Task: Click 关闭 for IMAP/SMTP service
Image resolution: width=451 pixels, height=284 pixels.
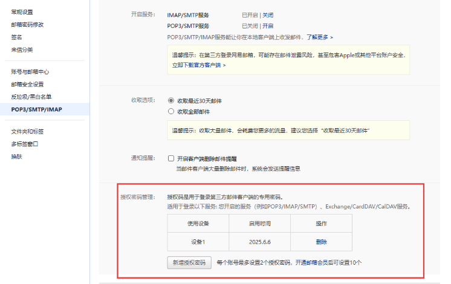Action: click(x=268, y=14)
